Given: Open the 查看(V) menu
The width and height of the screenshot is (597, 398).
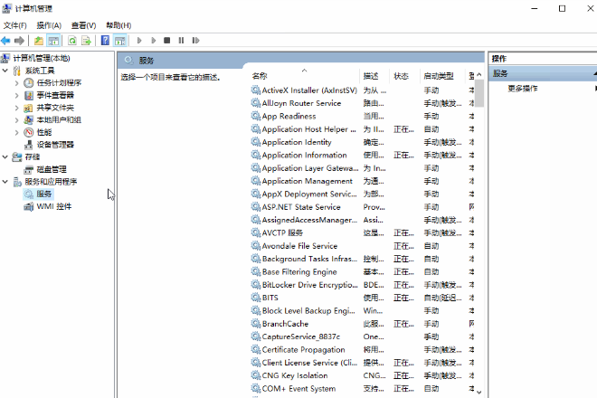Looking at the screenshot, I should tap(83, 25).
